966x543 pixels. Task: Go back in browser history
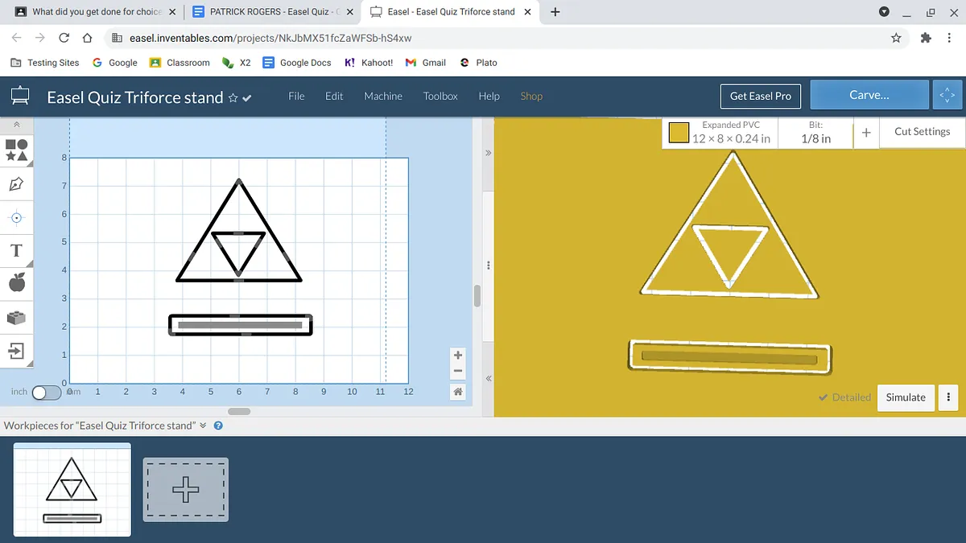click(17, 38)
